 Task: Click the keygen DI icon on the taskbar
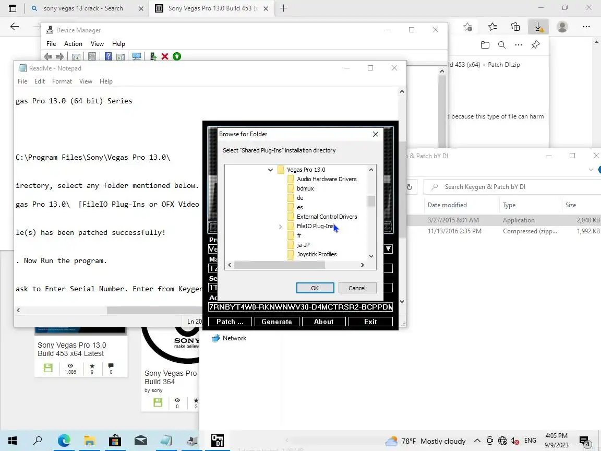tap(218, 441)
